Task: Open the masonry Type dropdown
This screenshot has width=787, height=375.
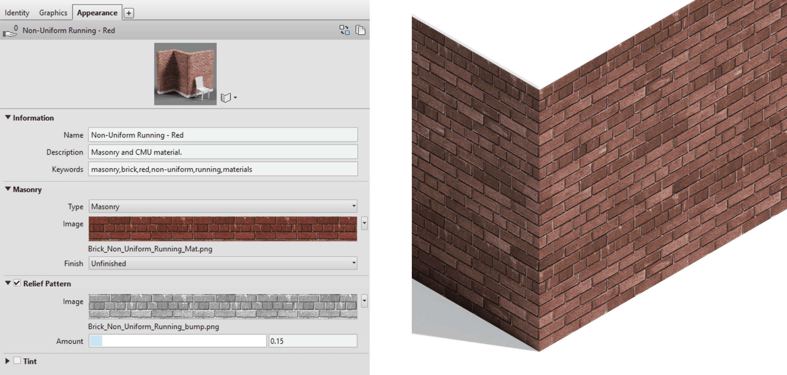Action: pyautogui.click(x=222, y=206)
